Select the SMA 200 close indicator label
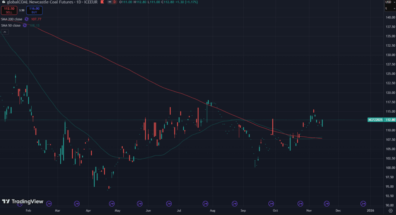 (x=11, y=19)
